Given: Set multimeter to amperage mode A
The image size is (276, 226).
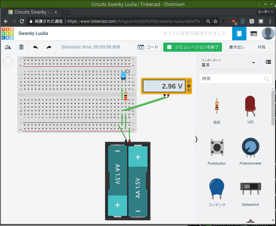Looking at the screenshot, I should (189, 81).
